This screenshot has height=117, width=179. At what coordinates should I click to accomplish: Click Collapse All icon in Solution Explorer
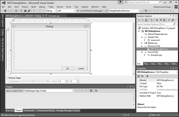pos(161,20)
